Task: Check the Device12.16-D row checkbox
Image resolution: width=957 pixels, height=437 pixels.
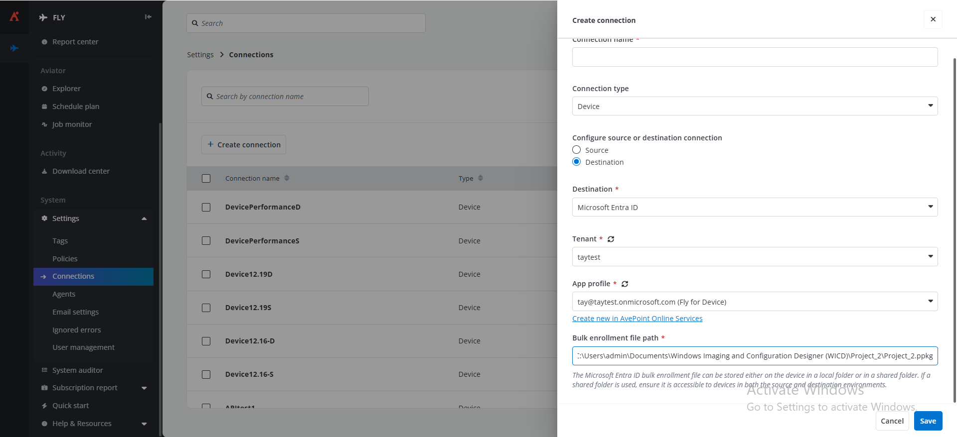Action: (x=206, y=341)
